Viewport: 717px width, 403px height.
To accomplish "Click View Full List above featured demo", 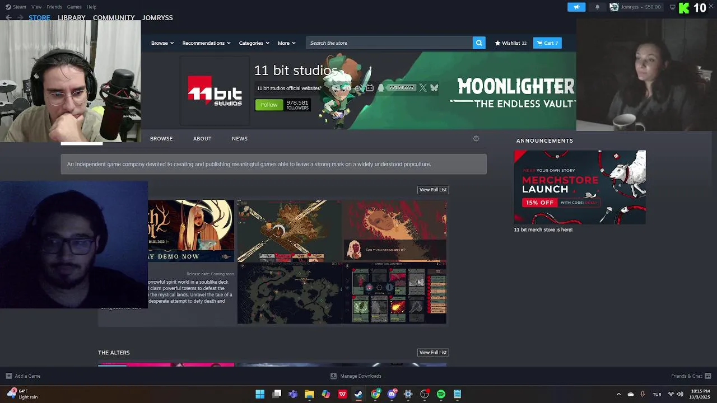I will tap(433, 190).
